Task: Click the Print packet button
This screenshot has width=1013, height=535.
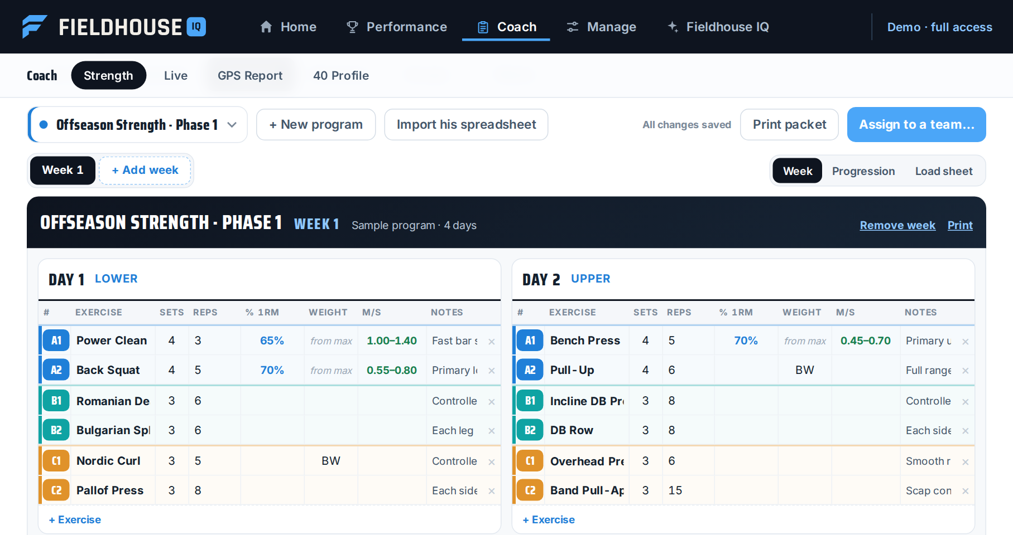Action: pyautogui.click(x=789, y=124)
